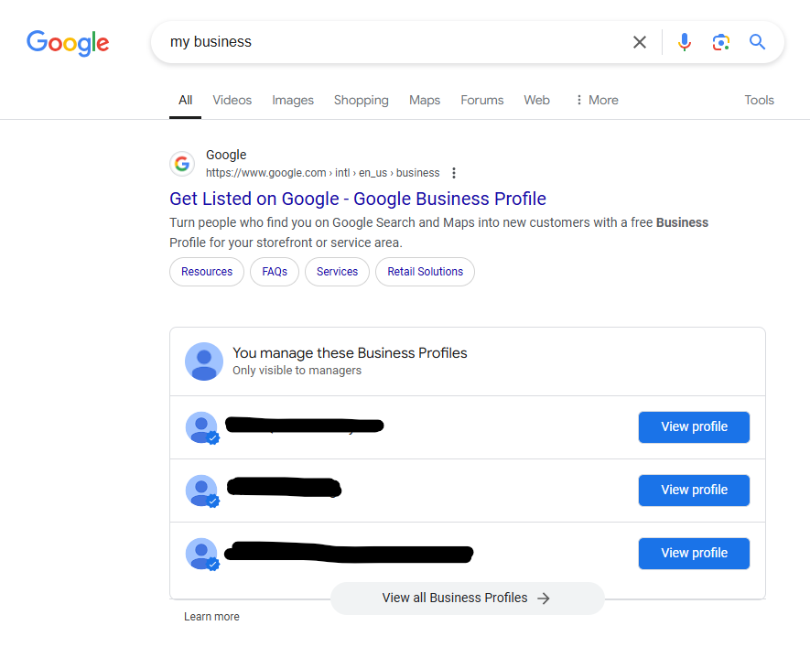Open the Maps tab
Screen dimensions: 810x647
tap(425, 101)
